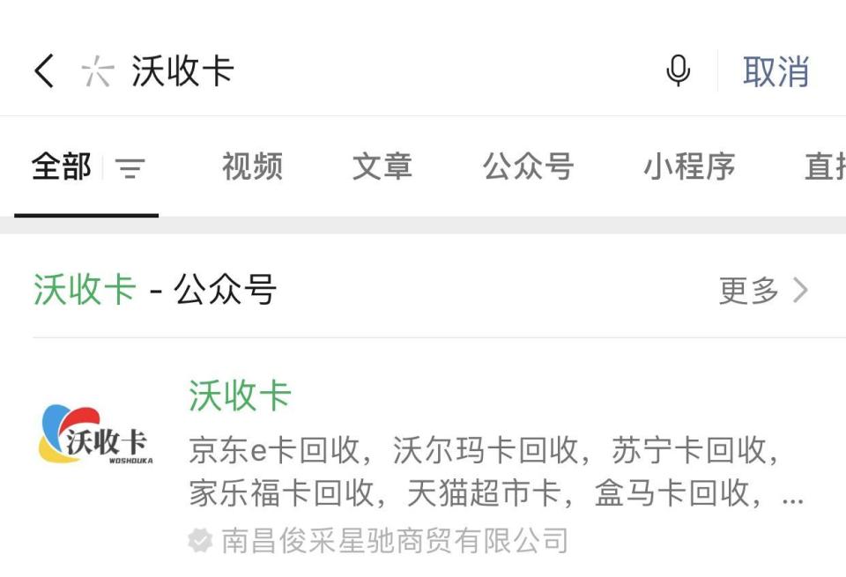The height and width of the screenshot is (577, 846).
Task: Switch to the 视频 tab
Action: point(252,166)
